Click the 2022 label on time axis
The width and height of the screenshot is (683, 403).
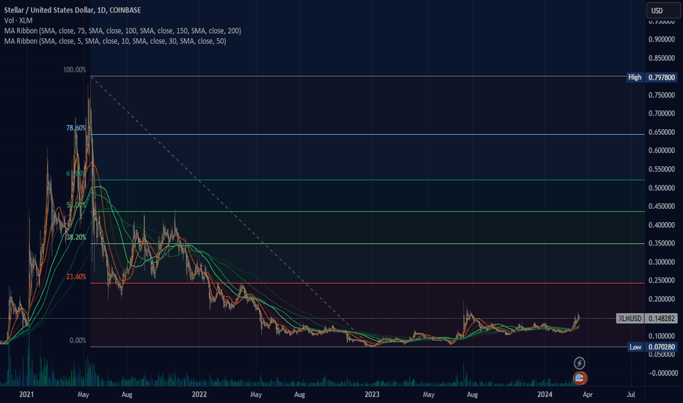[x=199, y=394]
